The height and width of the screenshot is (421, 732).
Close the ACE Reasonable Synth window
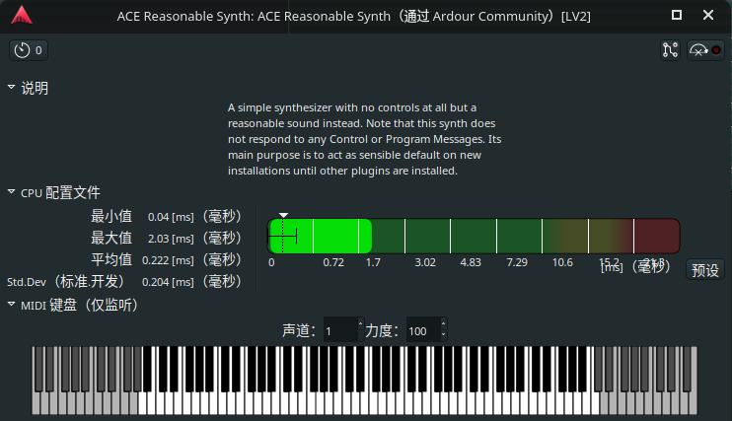tap(708, 15)
